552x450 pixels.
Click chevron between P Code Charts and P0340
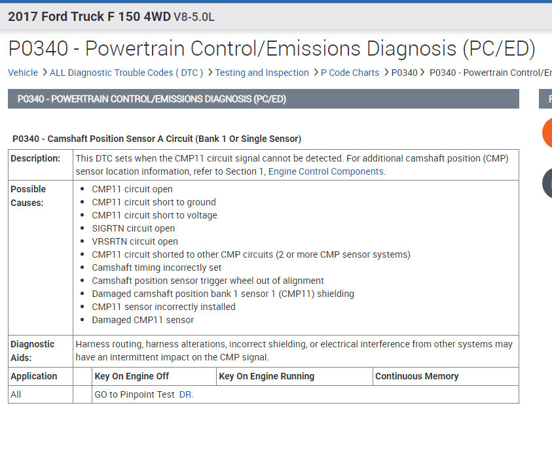click(x=386, y=73)
